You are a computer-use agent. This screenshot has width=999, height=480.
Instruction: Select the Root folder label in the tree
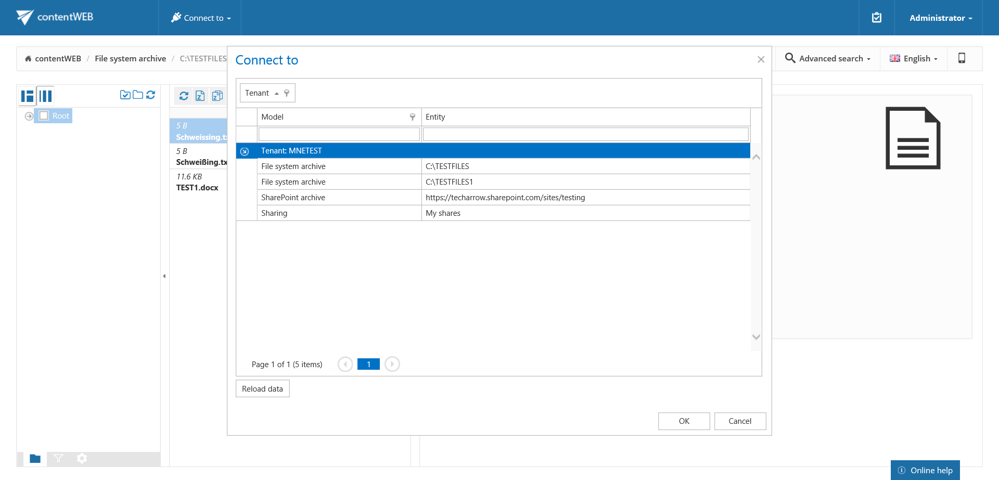pyautogui.click(x=60, y=116)
